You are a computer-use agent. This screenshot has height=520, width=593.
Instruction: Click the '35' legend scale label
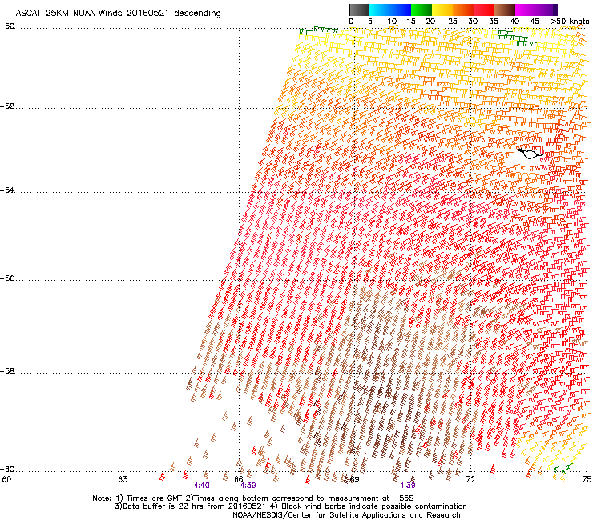pyautogui.click(x=494, y=22)
